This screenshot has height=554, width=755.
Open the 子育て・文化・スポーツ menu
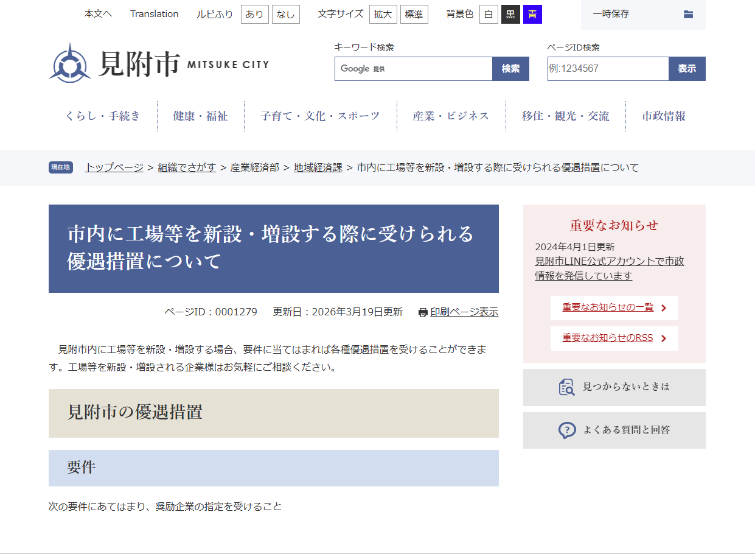pyautogui.click(x=321, y=116)
